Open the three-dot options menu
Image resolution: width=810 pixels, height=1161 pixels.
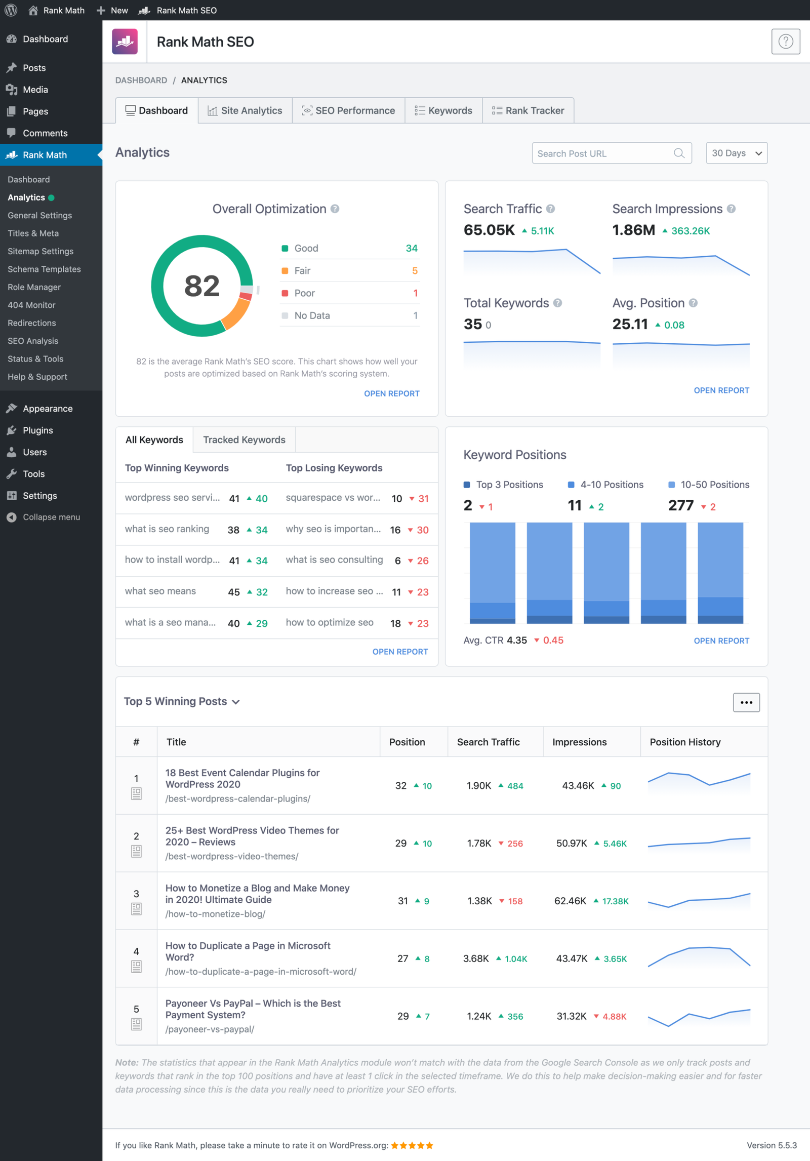click(x=746, y=702)
